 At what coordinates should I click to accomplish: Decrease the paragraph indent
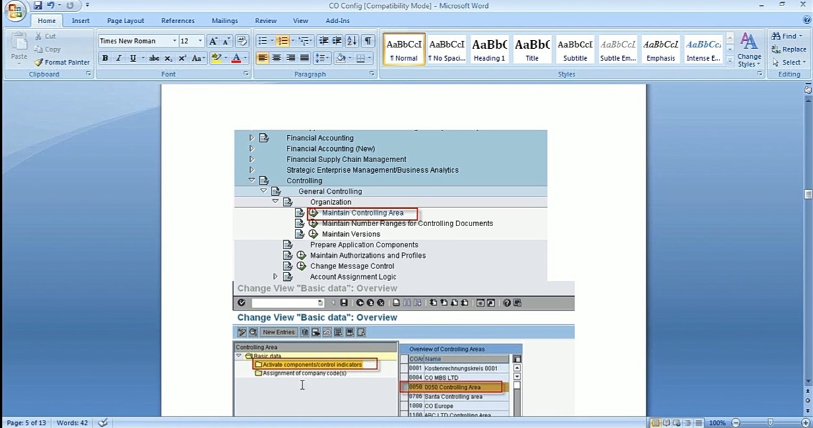coord(323,41)
